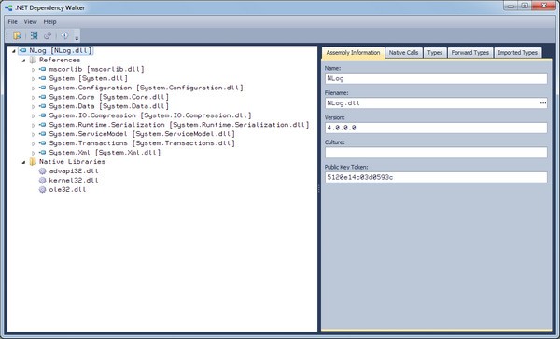The height and width of the screenshot is (339, 560).
Task: Click the Public Key Token field
Action: coord(436,177)
